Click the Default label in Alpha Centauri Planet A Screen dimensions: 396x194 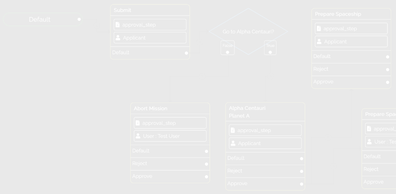click(x=236, y=158)
